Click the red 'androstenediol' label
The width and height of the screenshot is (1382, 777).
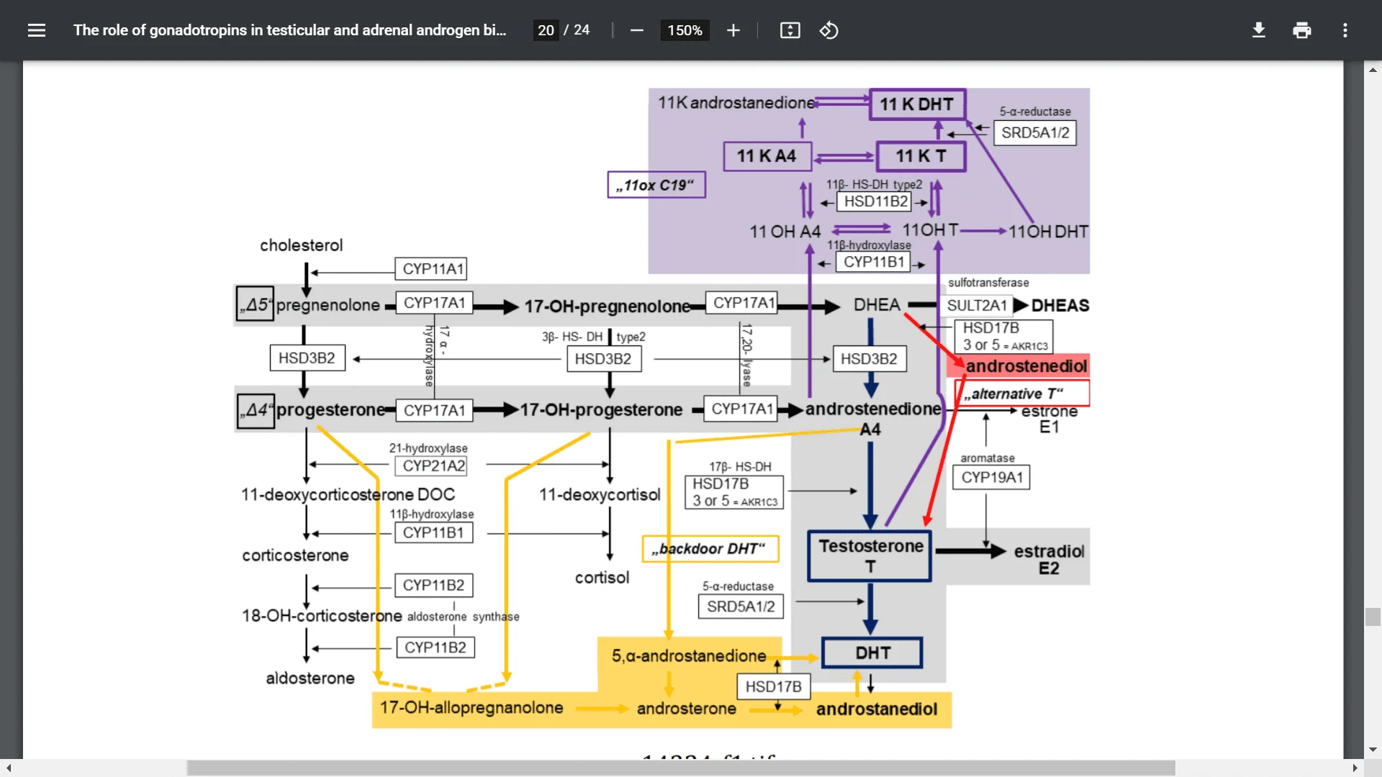pyautogui.click(x=1025, y=366)
